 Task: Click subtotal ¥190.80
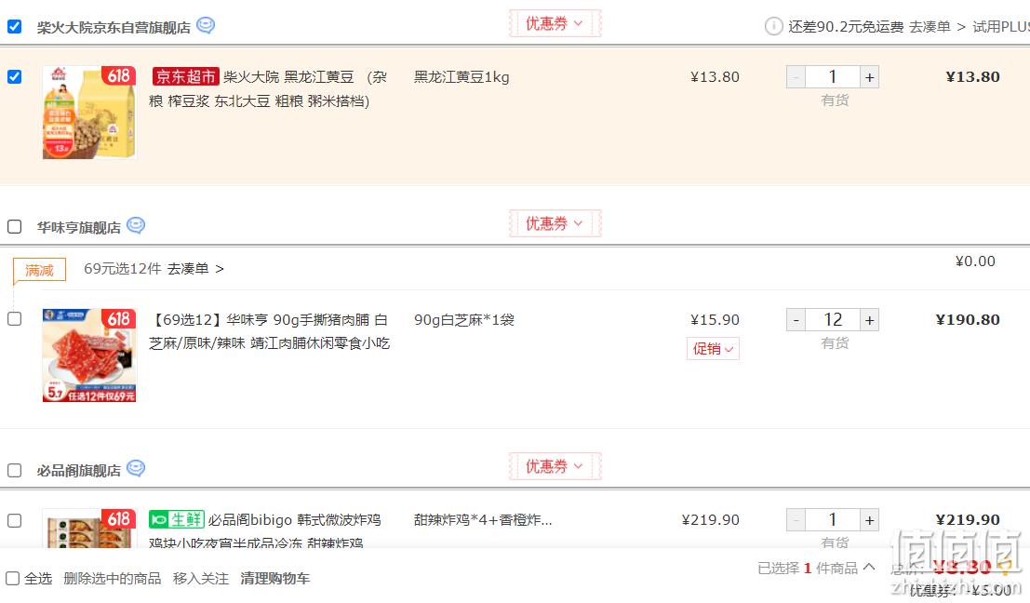click(x=968, y=320)
